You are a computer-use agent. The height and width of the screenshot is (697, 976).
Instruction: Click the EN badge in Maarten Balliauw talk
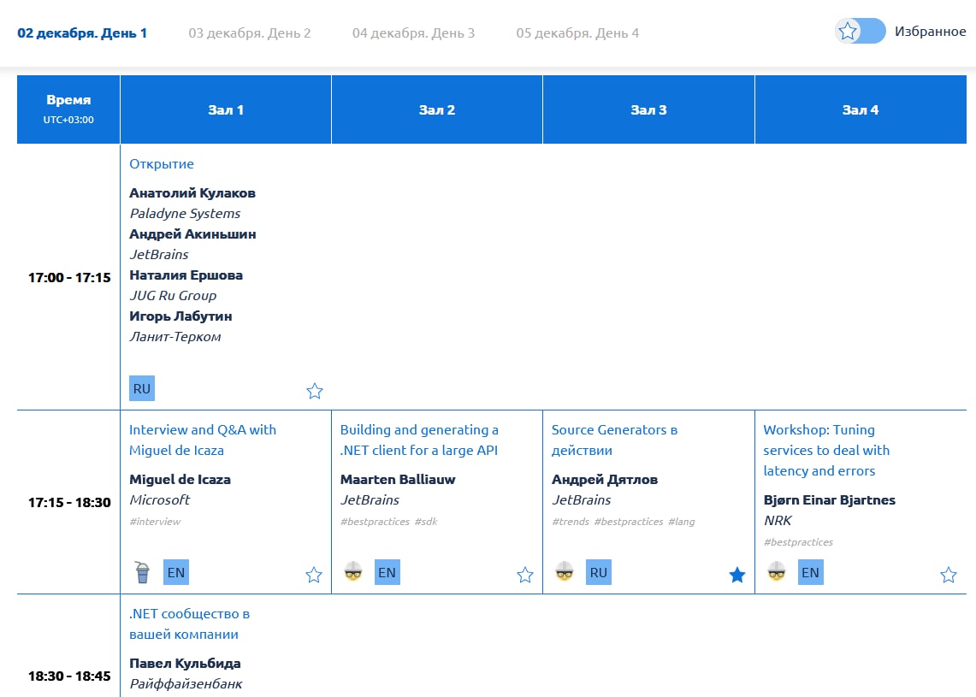[387, 572]
